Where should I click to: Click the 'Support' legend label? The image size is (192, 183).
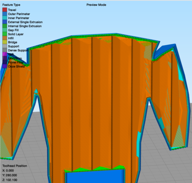(x=13, y=46)
